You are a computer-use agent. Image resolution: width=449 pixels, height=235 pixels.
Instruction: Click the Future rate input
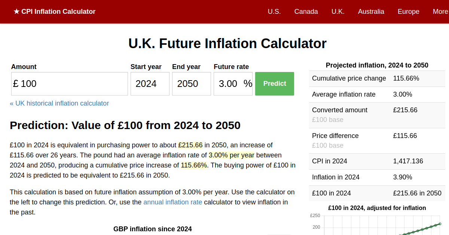tap(228, 84)
